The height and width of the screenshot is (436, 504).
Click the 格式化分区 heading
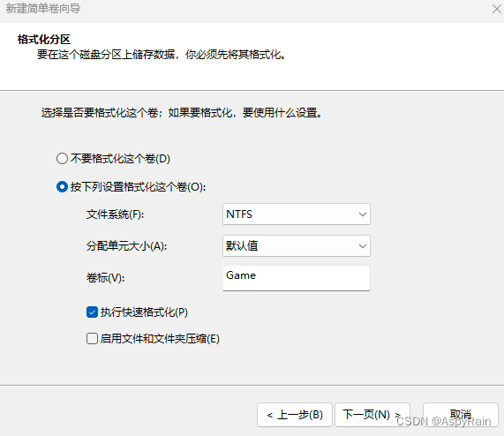pos(44,40)
